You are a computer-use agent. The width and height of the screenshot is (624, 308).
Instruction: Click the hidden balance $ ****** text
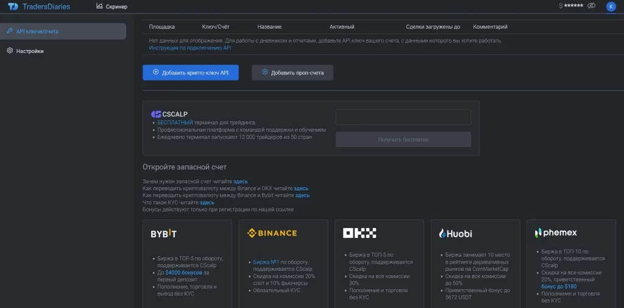pos(571,6)
